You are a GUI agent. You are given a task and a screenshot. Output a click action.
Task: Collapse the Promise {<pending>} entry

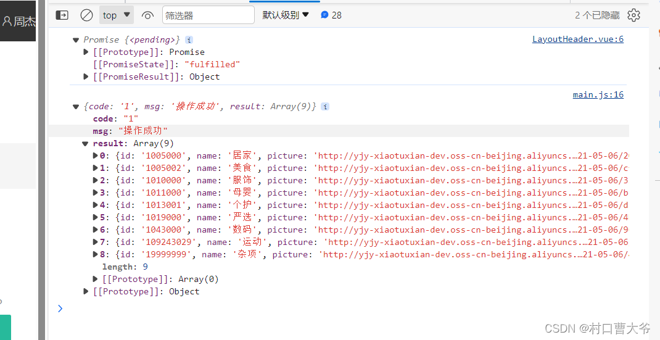76,40
